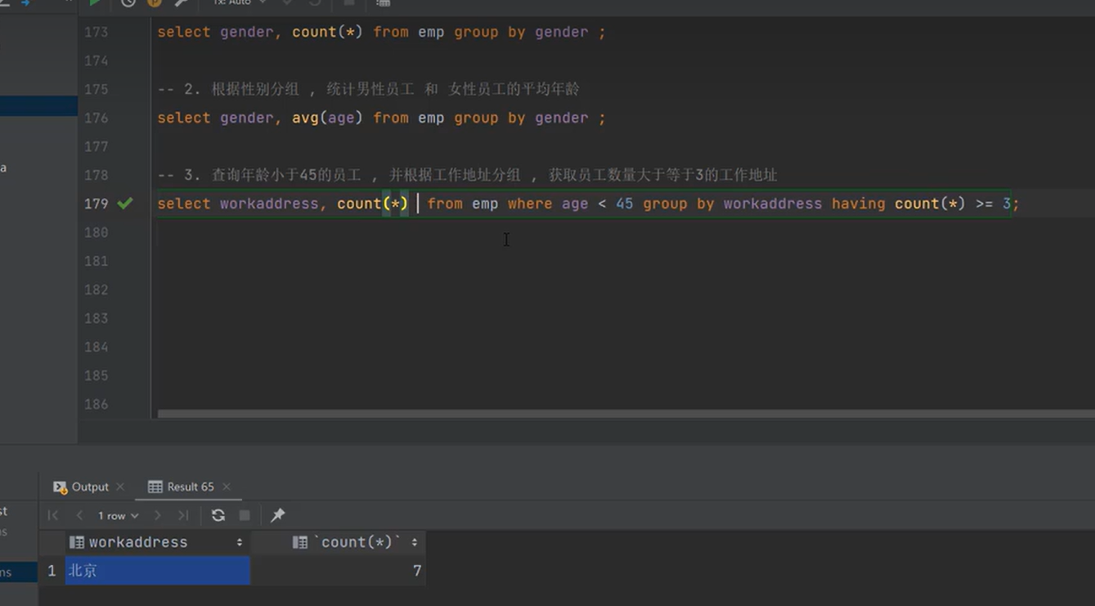Image resolution: width=1095 pixels, height=606 pixels.
Task: Click avg(age) on line 176
Action: click(328, 118)
